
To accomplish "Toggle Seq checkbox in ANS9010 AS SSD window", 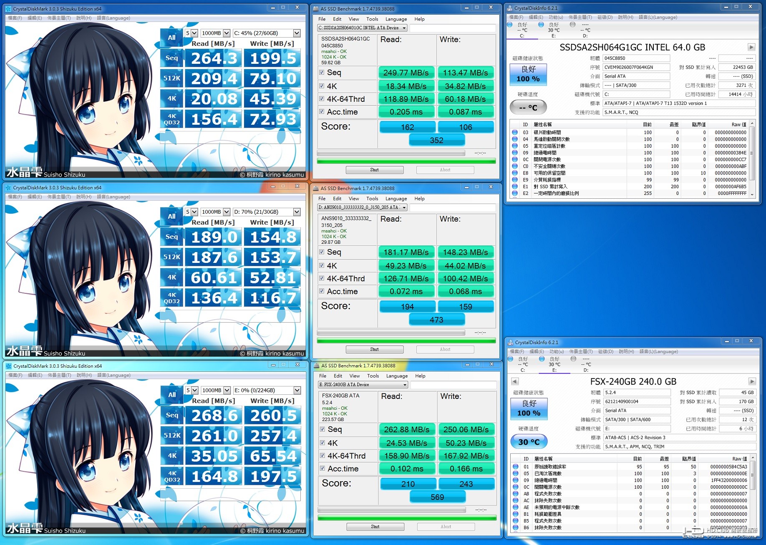I will pyautogui.click(x=322, y=252).
